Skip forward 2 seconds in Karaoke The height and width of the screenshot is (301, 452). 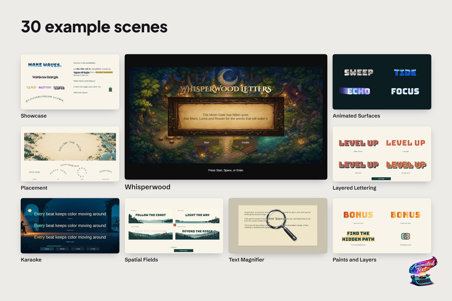[x=93, y=249]
